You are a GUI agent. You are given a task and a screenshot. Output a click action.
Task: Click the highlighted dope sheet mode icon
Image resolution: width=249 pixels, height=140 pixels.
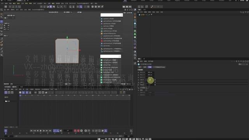coord(6,93)
